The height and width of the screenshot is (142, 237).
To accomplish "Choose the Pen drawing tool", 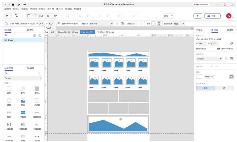I will pos(55,16).
